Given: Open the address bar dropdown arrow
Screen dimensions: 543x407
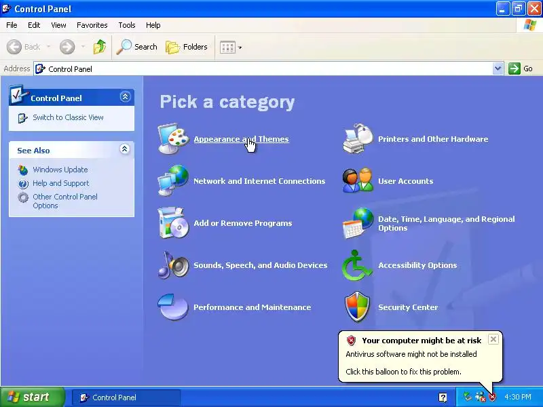Looking at the screenshot, I should click(x=498, y=69).
